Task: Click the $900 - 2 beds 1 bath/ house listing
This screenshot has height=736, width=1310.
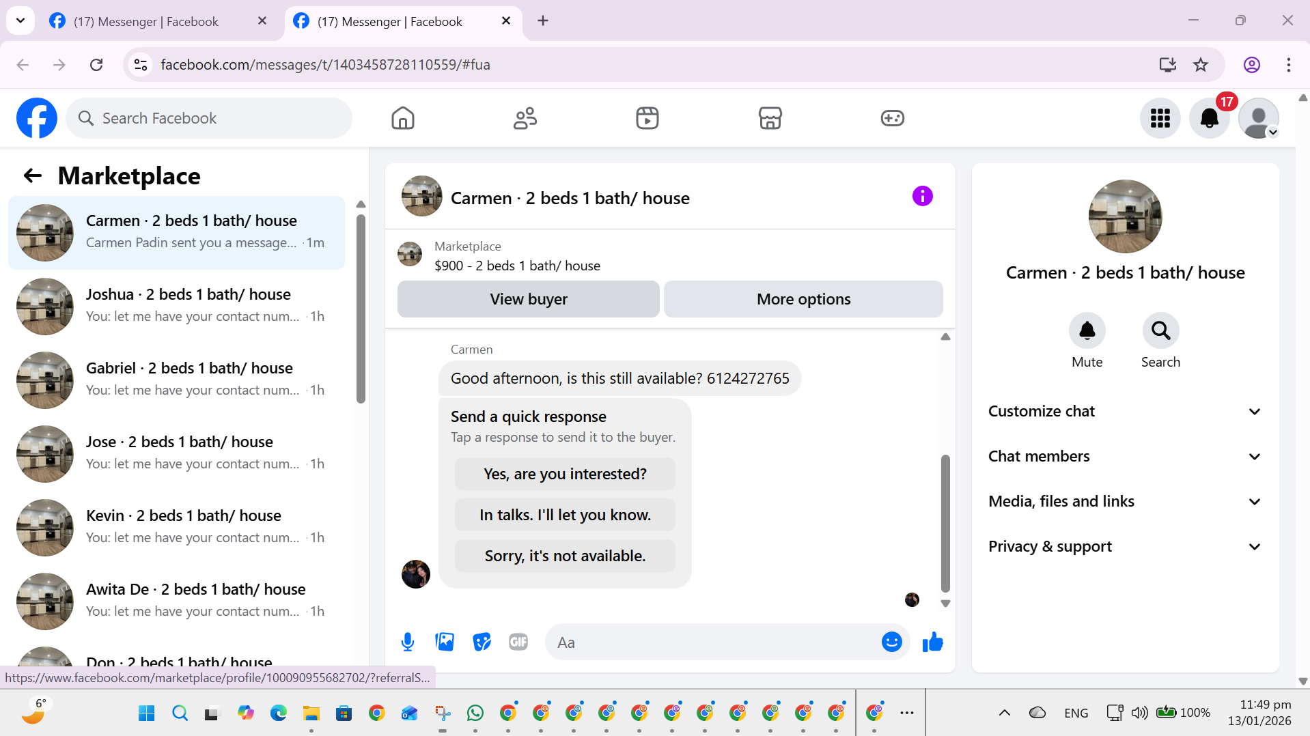Action: 517,266
